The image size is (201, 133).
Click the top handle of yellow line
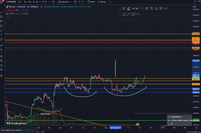point(116,60)
